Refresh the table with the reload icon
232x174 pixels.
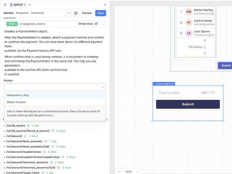(204, 53)
